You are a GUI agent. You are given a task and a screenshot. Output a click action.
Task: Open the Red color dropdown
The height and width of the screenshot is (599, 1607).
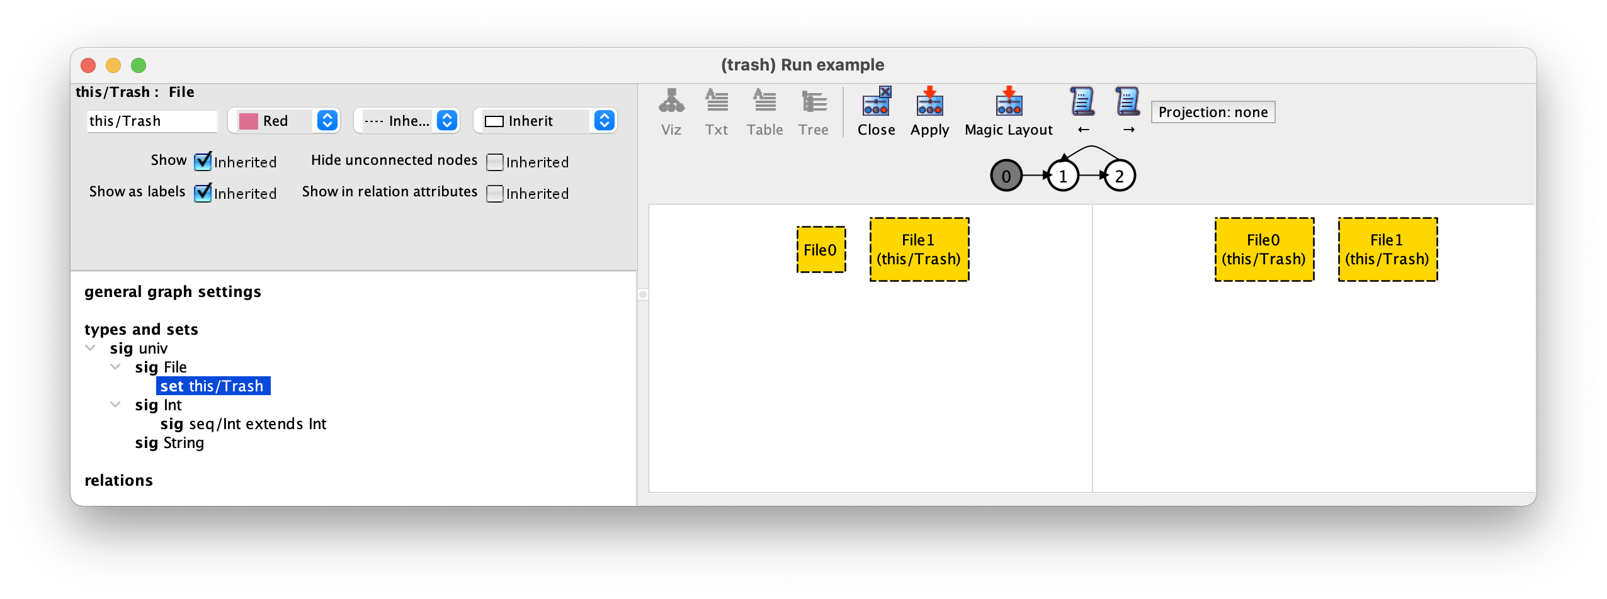(x=284, y=121)
